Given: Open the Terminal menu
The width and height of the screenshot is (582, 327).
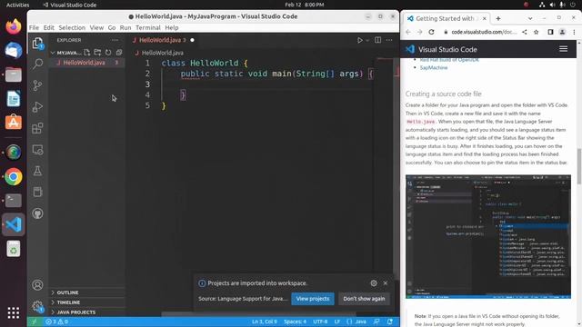Looking at the screenshot, I should 148,27.
